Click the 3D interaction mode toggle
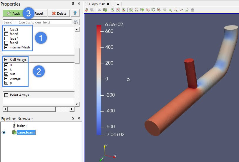The image size is (239, 162). pos(99,10)
